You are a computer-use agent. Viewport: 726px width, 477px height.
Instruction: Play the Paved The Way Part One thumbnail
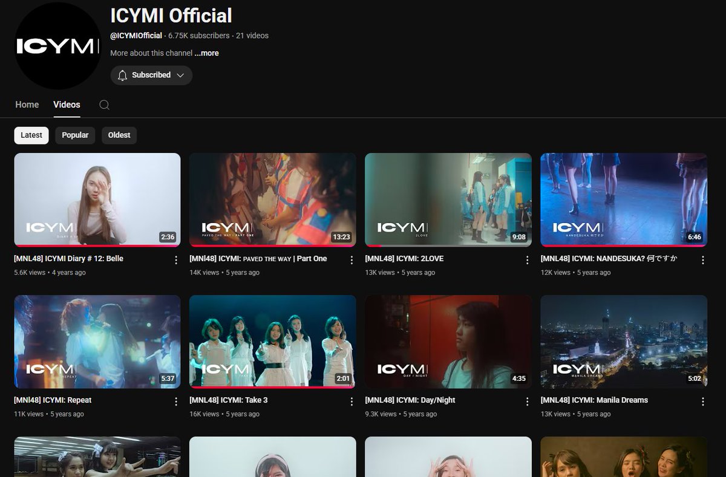[x=273, y=200]
